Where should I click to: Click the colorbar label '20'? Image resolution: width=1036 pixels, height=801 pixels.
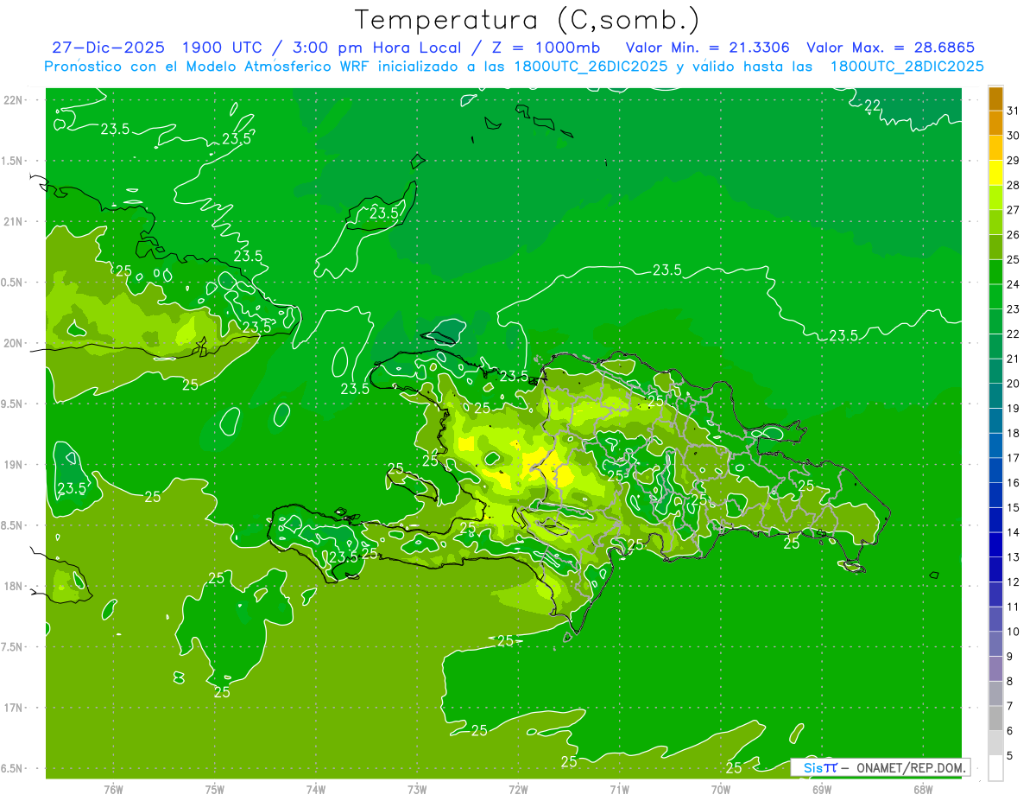pyautogui.click(x=1013, y=383)
